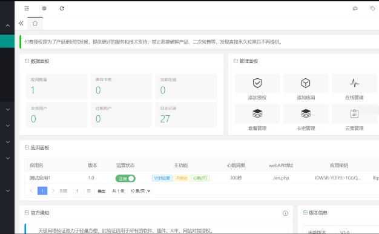Click the 共 1 条 total count text

coord(118,191)
